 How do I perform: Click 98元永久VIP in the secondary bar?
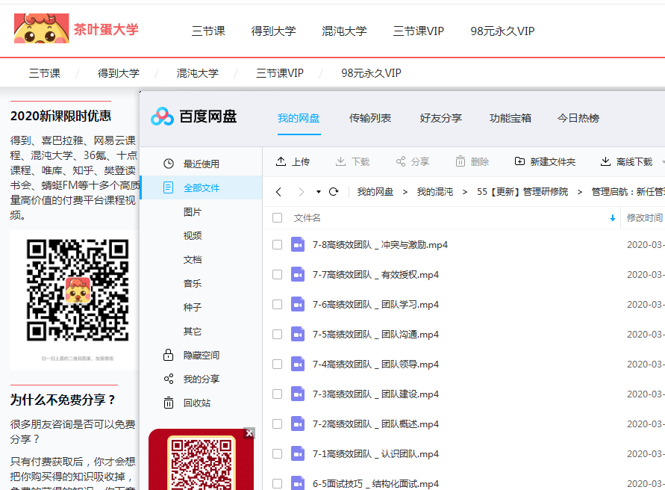tap(371, 73)
